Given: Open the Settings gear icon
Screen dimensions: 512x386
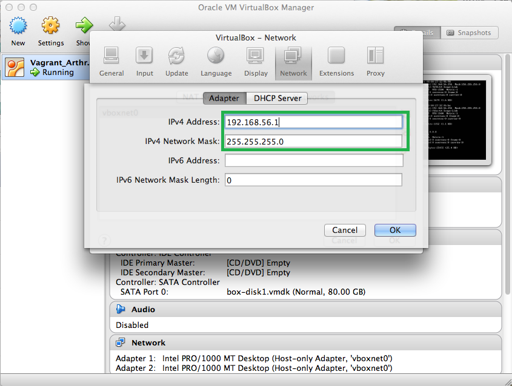Looking at the screenshot, I should (x=51, y=25).
